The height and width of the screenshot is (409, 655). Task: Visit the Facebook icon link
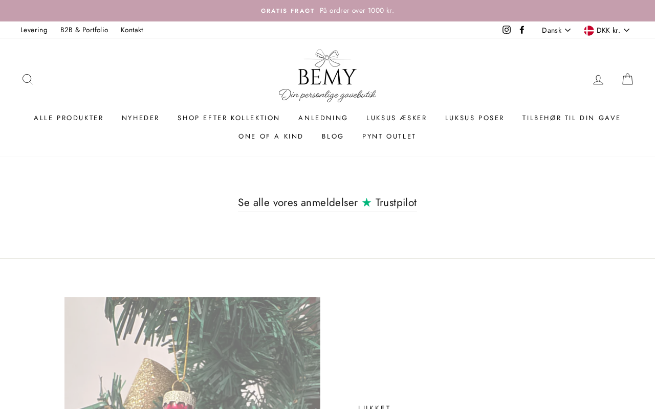click(522, 30)
